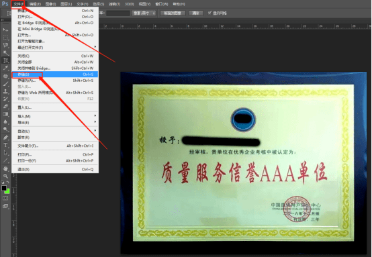Select the Magic Wand tool
The width and height of the screenshot is (372, 257).
(5, 52)
